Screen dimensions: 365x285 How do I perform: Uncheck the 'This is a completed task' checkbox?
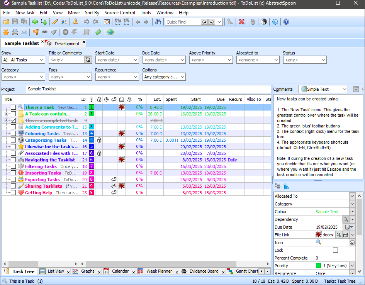pos(13,120)
